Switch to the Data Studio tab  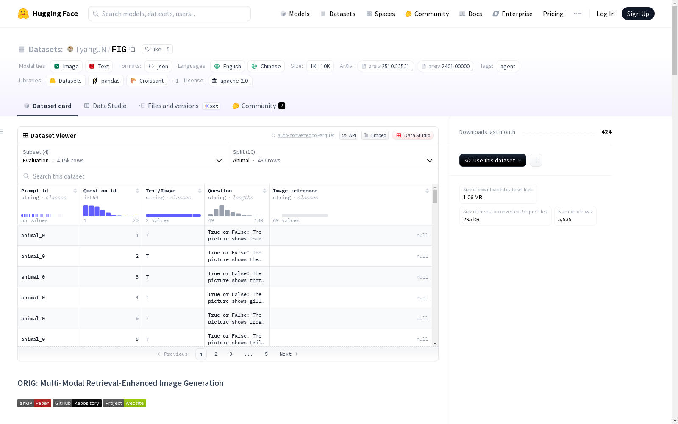coord(106,106)
